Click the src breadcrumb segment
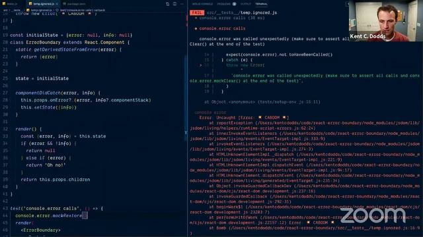 [5, 11]
